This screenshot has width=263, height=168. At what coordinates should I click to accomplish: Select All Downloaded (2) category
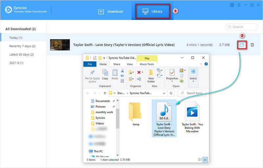tap(20, 29)
